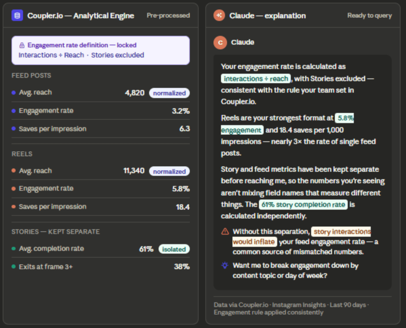Click the Claude sparkle logo icon
This screenshot has height=328, width=406.
[x=219, y=15]
